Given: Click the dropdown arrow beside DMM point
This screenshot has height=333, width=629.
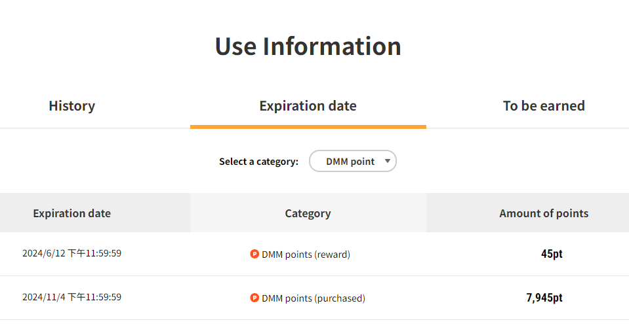Looking at the screenshot, I should point(387,162).
